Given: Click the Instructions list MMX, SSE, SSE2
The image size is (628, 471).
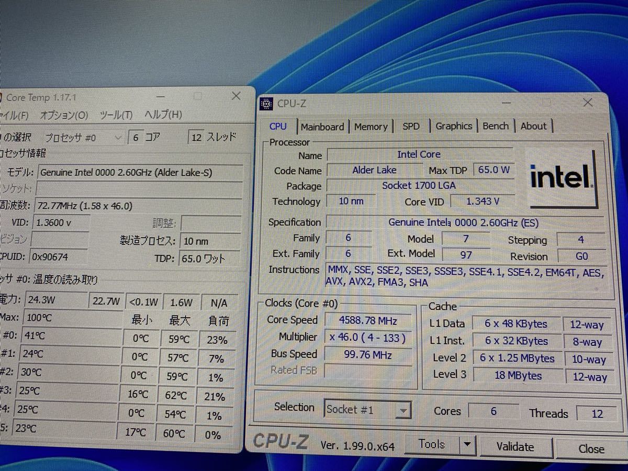Looking at the screenshot, I should (x=465, y=276).
